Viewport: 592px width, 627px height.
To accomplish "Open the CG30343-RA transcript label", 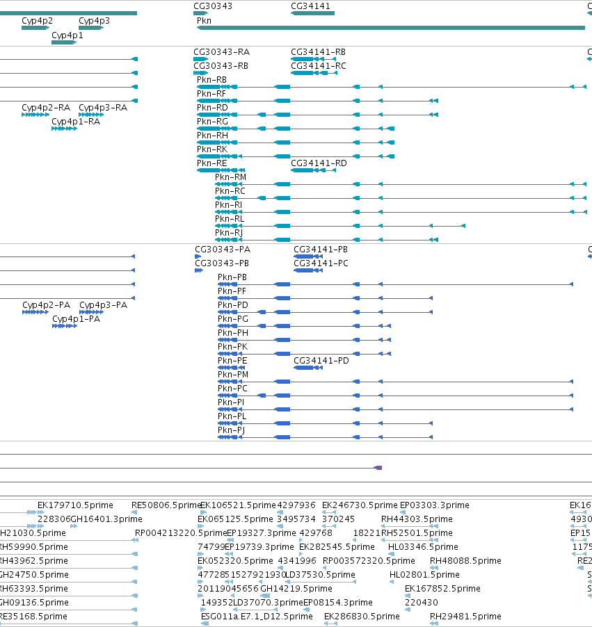I will (222, 52).
